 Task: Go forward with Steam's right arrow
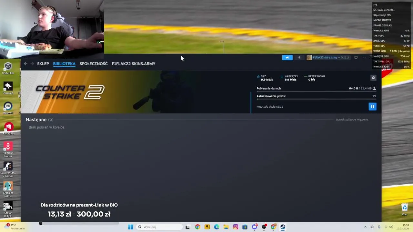pos(32,64)
